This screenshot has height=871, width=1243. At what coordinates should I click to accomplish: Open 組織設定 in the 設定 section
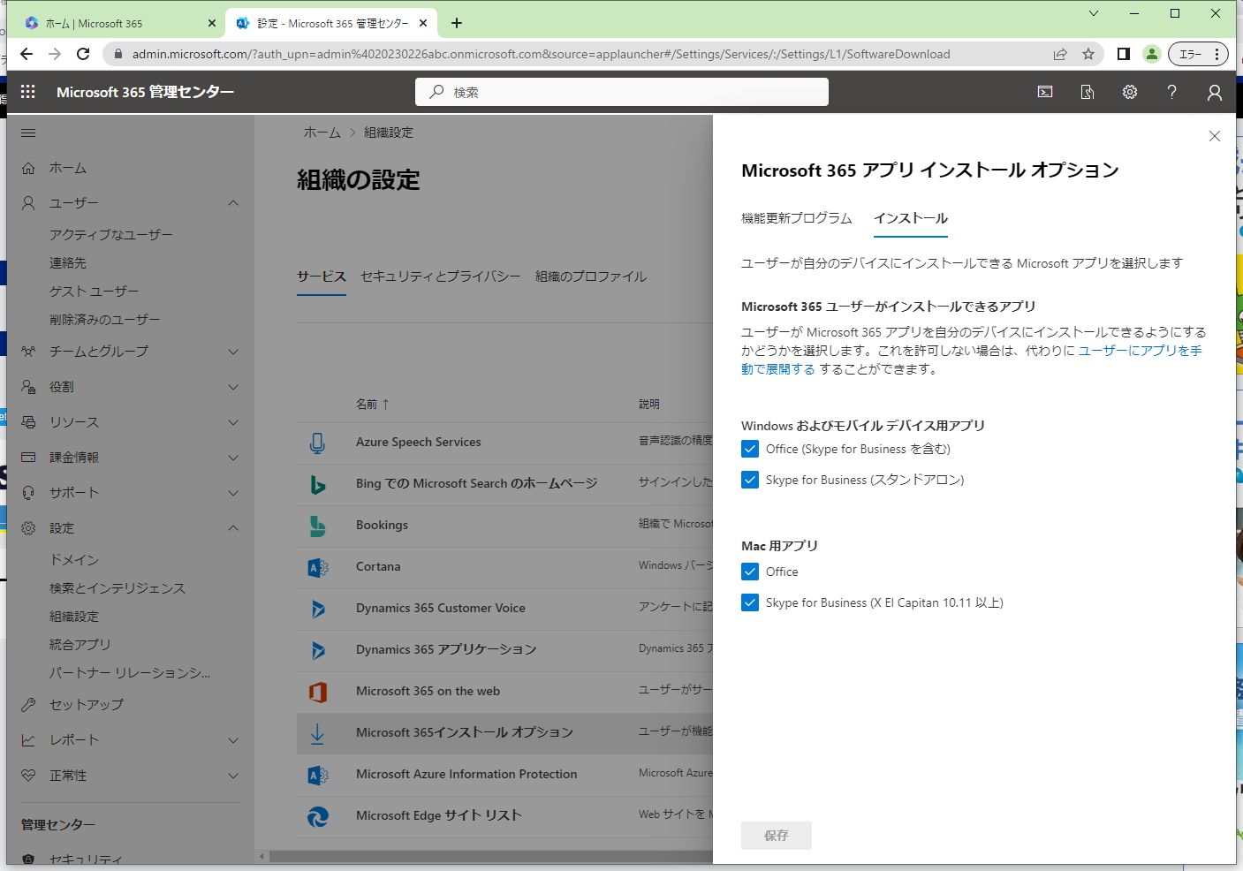(x=74, y=617)
